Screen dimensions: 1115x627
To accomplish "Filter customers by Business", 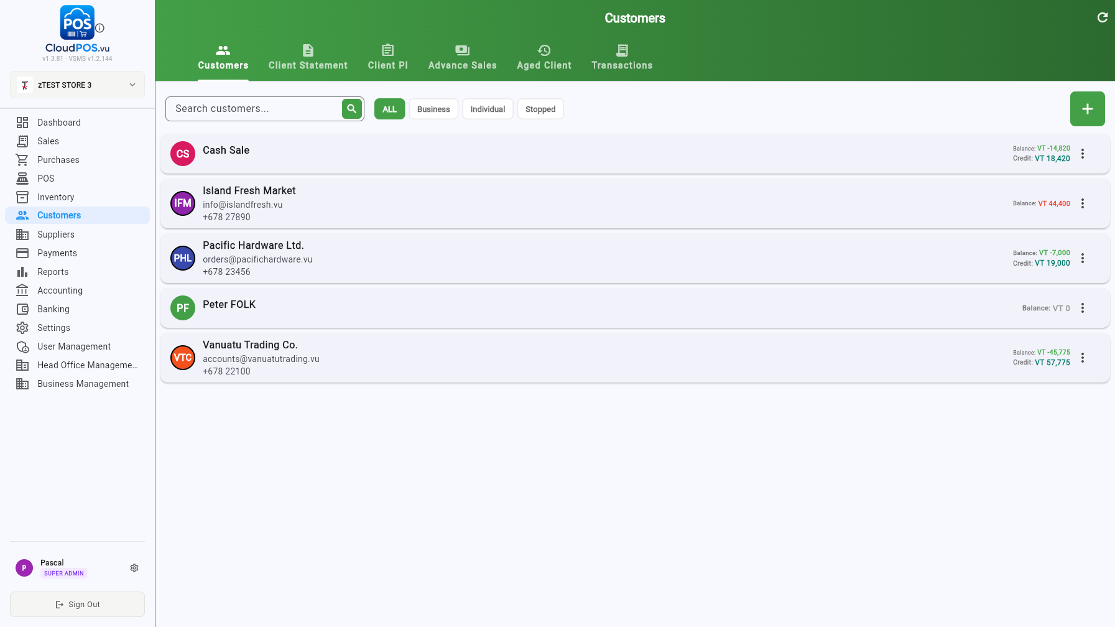I will click(x=433, y=109).
